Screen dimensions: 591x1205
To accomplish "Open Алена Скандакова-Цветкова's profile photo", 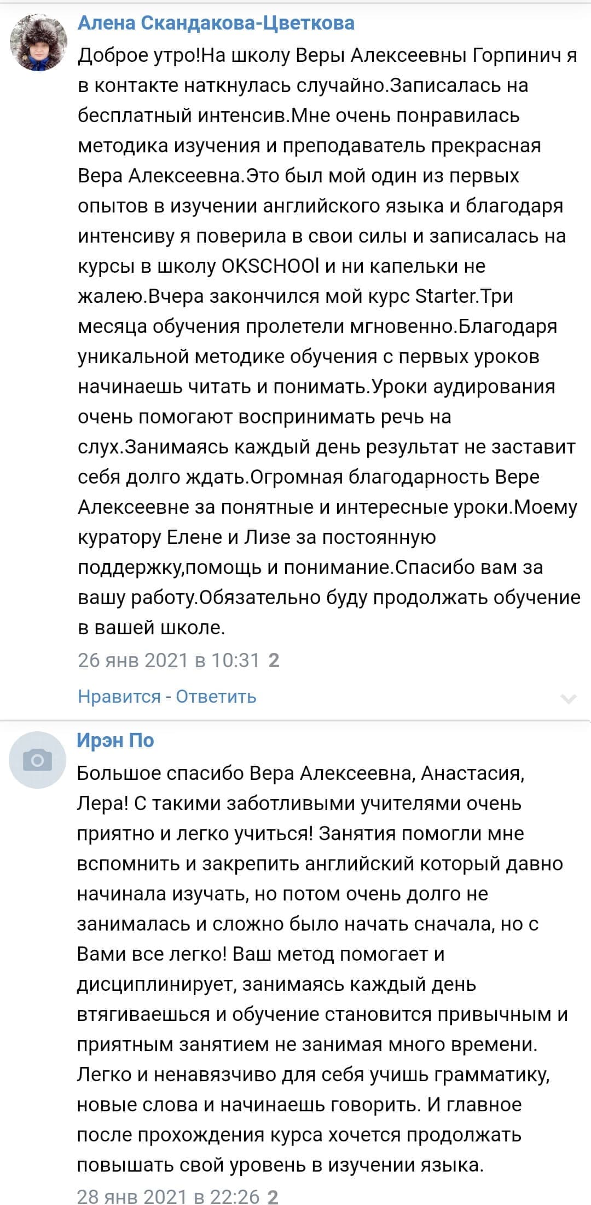I will tap(39, 43).
